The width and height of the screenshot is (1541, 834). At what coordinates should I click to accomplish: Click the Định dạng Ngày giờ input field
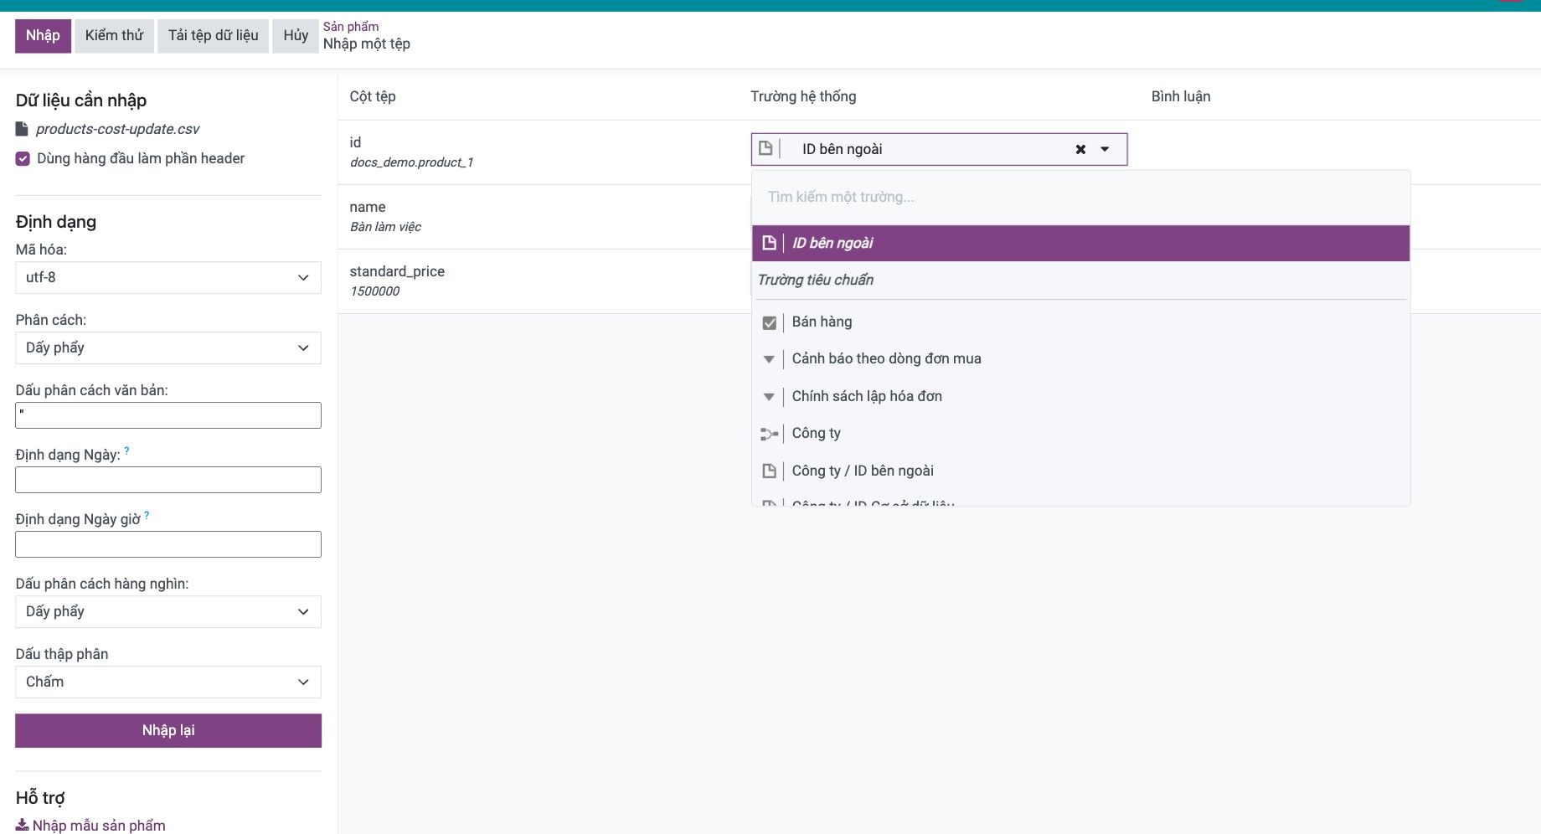(x=168, y=544)
